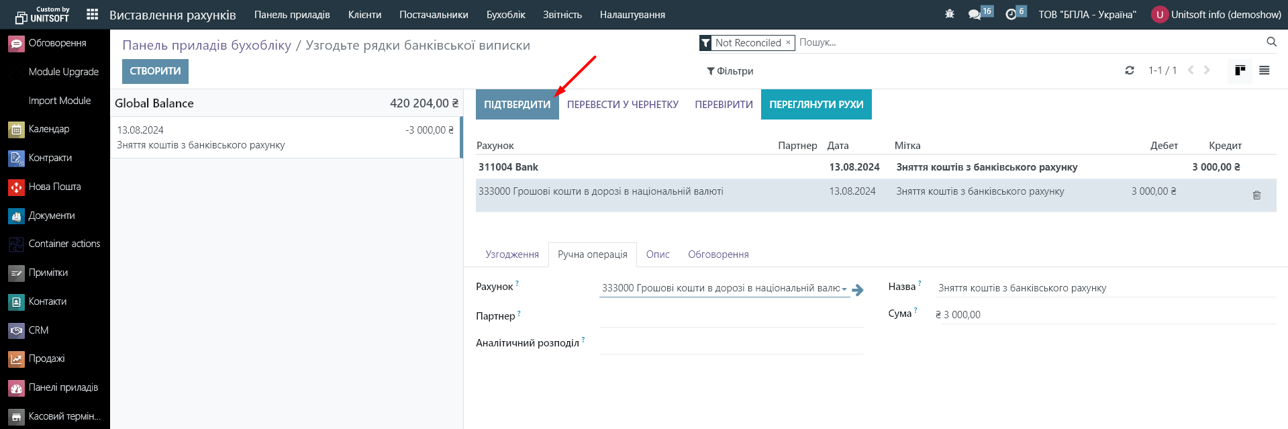Click the Кредит column header
1288x429 pixels.
tap(1225, 146)
